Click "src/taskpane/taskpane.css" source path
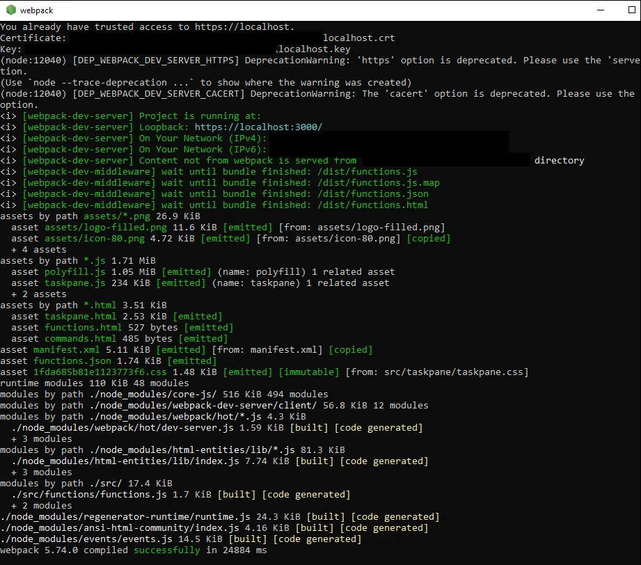The image size is (641, 565). click(x=454, y=372)
